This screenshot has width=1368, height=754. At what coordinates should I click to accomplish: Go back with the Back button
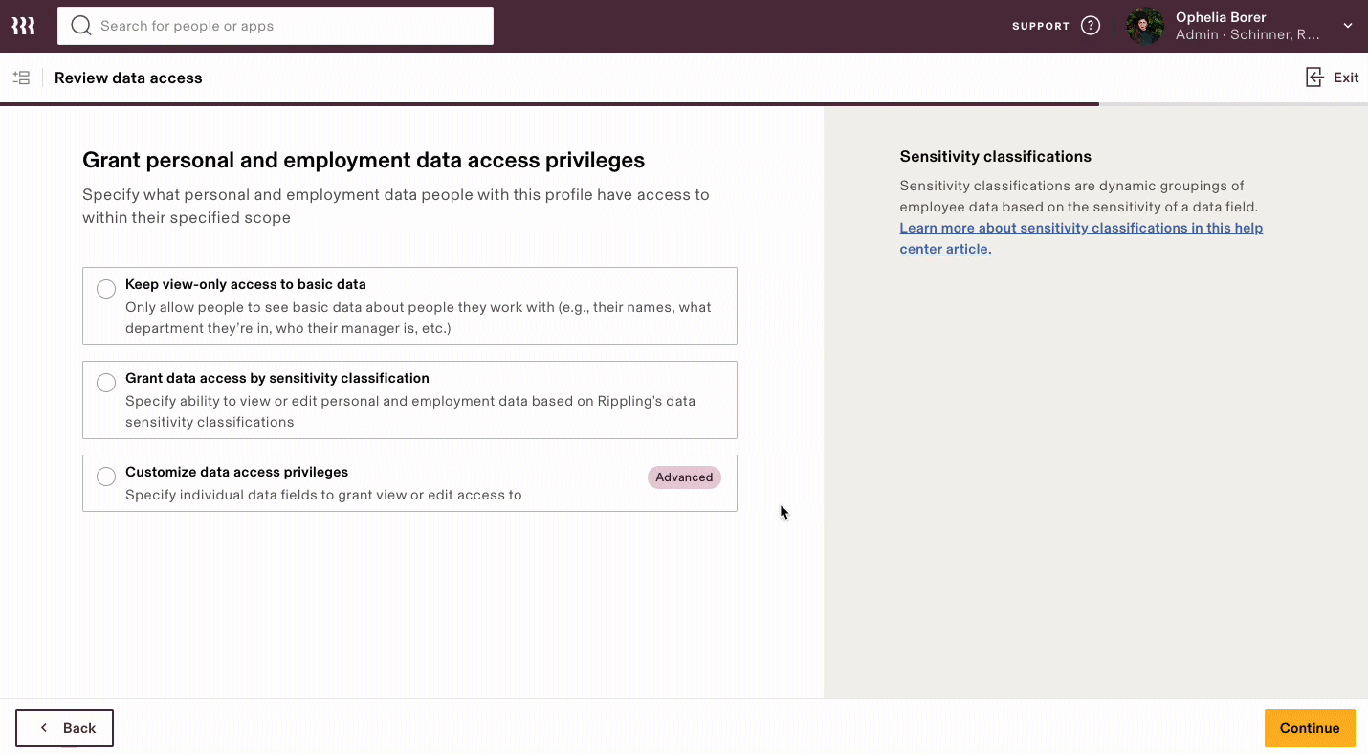tap(64, 728)
